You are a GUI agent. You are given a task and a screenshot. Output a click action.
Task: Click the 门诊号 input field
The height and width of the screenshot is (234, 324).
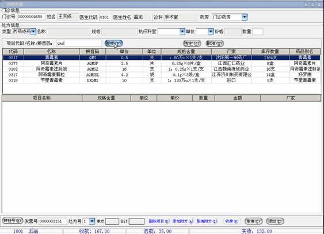31,17
